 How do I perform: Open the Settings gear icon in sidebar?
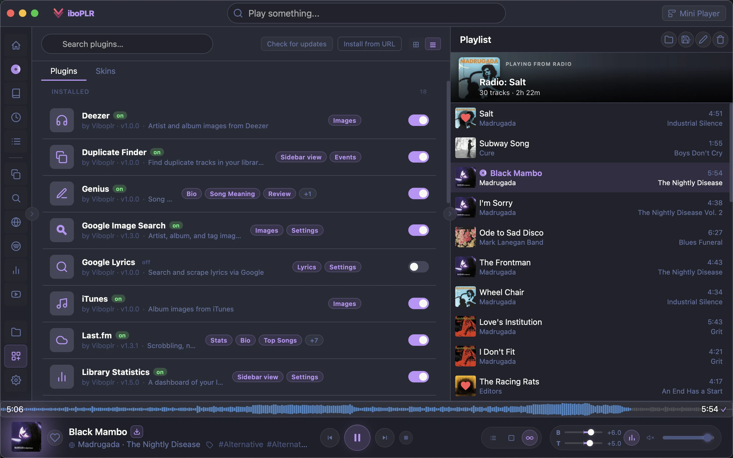(16, 380)
